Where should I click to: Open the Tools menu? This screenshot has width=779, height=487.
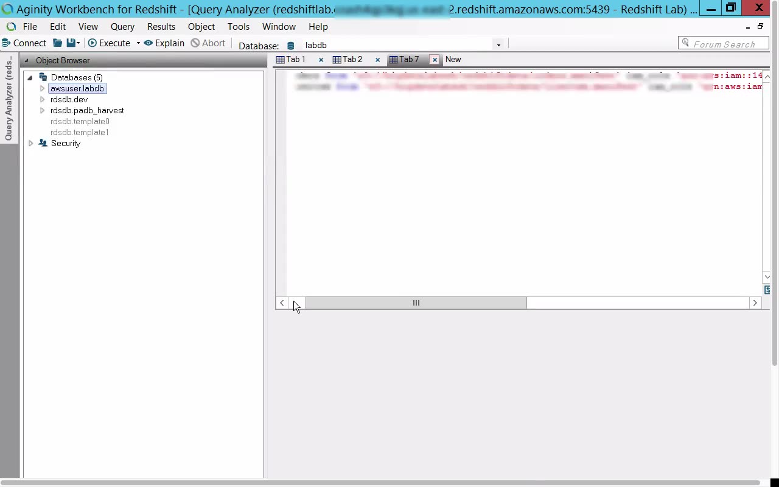(x=239, y=27)
